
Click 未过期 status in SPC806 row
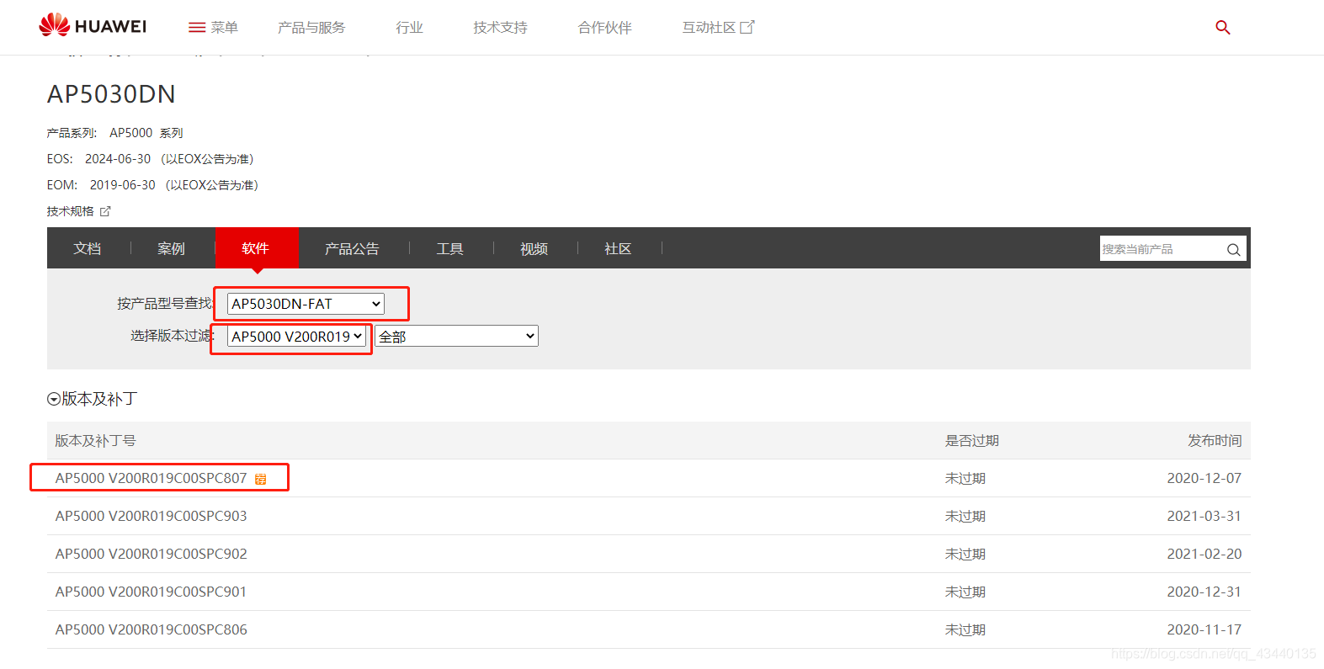(965, 629)
